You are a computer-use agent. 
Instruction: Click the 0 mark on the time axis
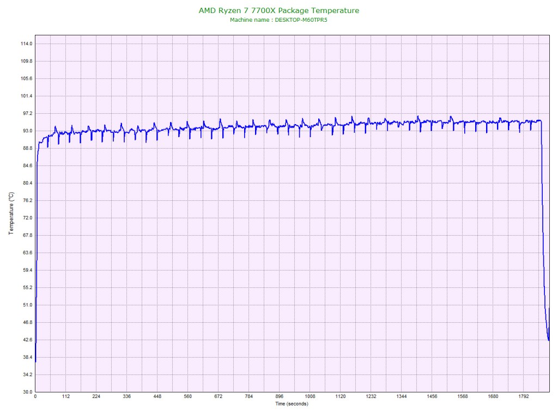click(35, 397)
